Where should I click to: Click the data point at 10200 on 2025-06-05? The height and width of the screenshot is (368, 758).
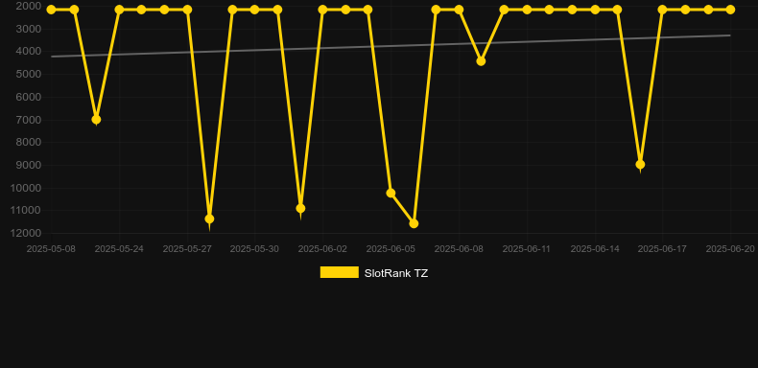[x=391, y=194]
